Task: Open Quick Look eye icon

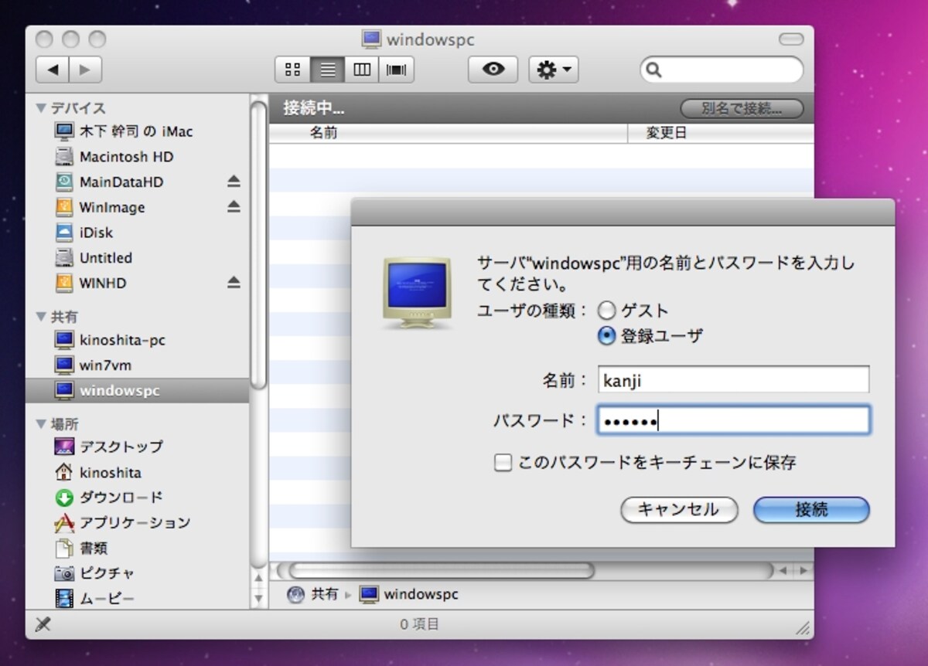Action: 493,70
